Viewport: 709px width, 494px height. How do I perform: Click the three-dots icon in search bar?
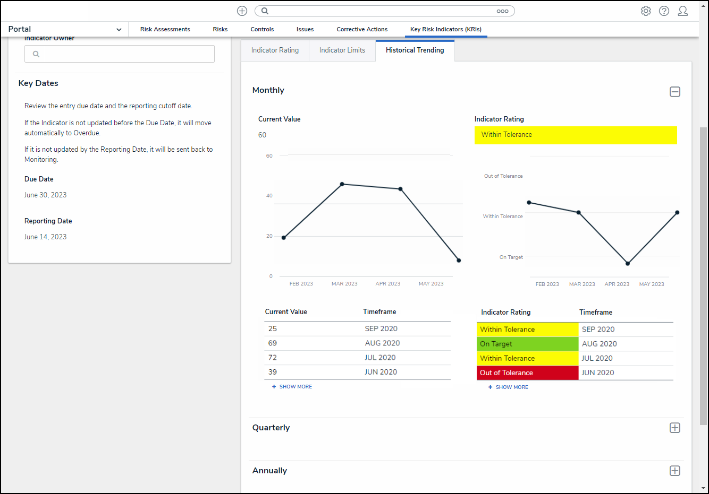[502, 11]
